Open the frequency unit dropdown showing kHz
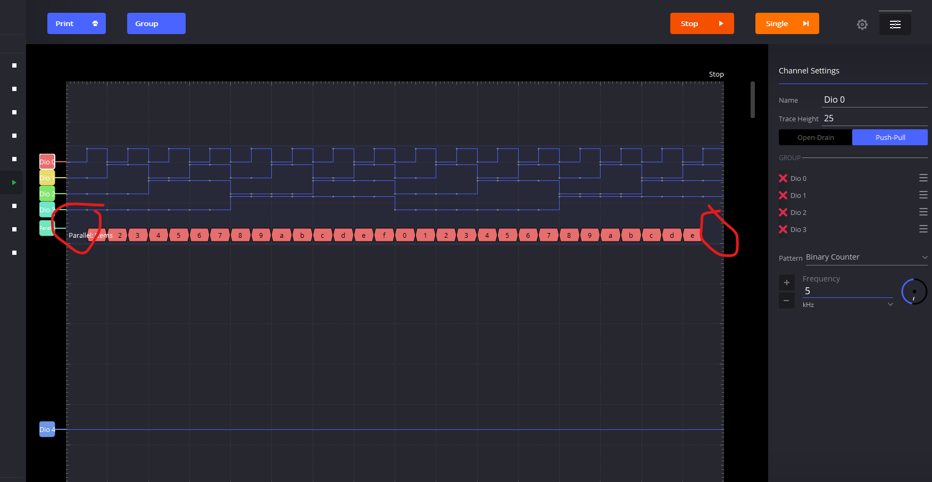The image size is (932, 482). click(847, 304)
